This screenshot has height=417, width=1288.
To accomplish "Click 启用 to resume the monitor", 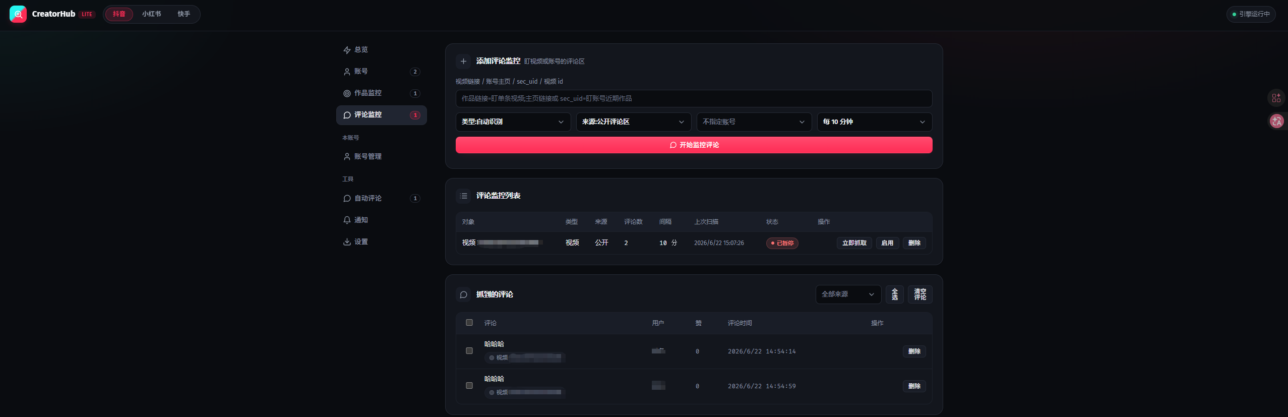I will (887, 243).
